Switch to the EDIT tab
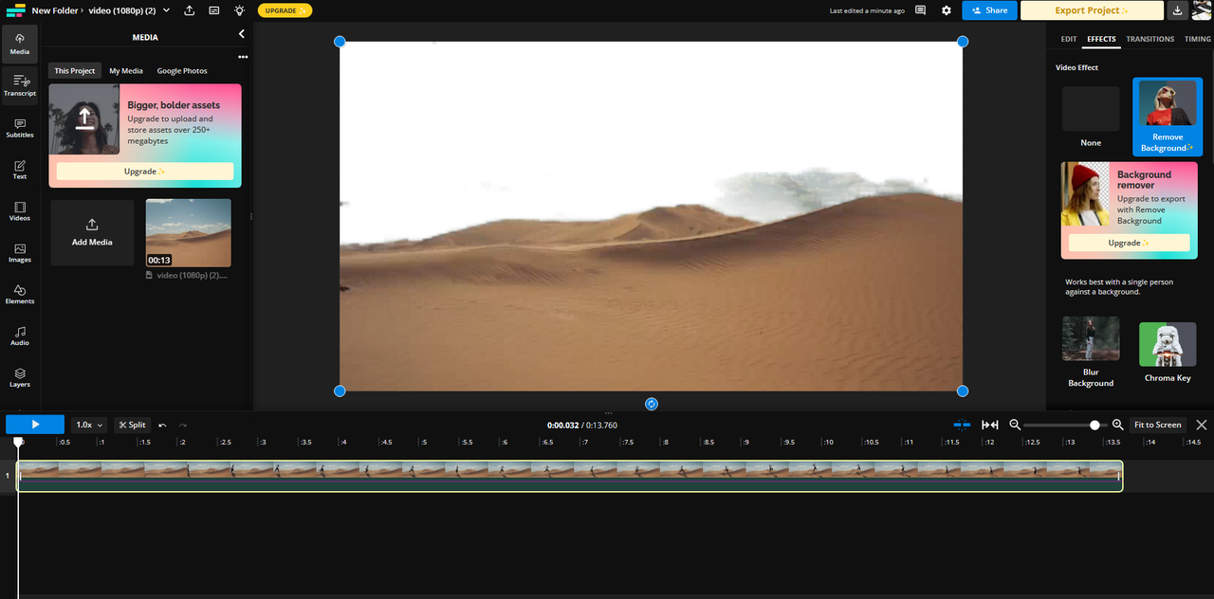1214x599 pixels. pyautogui.click(x=1069, y=39)
